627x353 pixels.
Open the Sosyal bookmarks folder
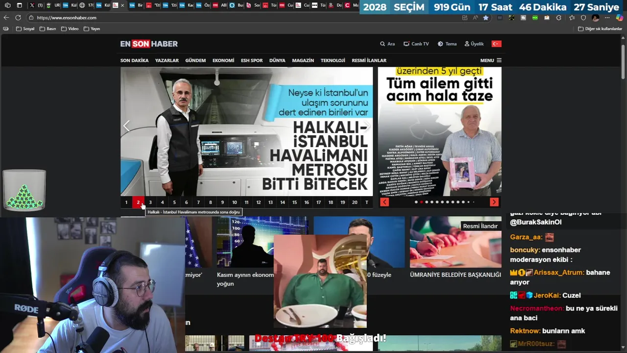click(25, 29)
